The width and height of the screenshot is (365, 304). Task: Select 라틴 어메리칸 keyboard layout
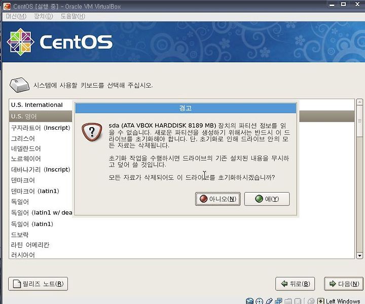click(x=30, y=245)
